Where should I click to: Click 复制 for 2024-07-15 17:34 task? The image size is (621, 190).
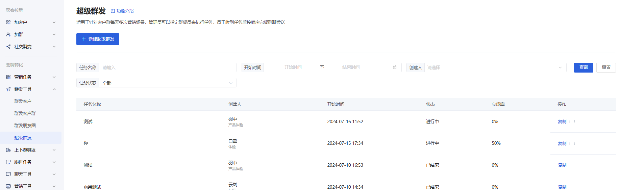click(562, 143)
